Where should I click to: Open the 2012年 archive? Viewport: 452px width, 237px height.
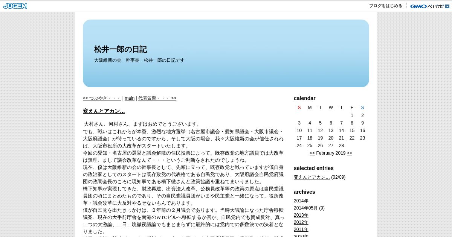pos(301,222)
